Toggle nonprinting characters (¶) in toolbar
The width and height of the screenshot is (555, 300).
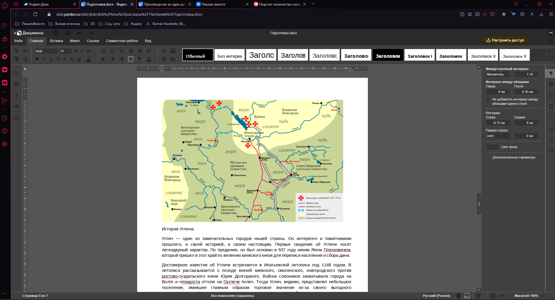tap(139, 59)
